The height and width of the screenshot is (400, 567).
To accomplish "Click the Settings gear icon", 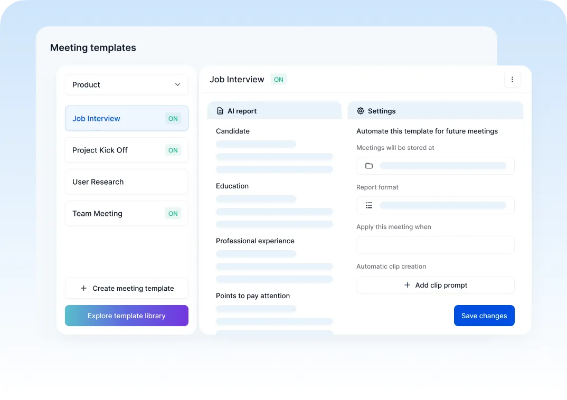I will point(361,111).
